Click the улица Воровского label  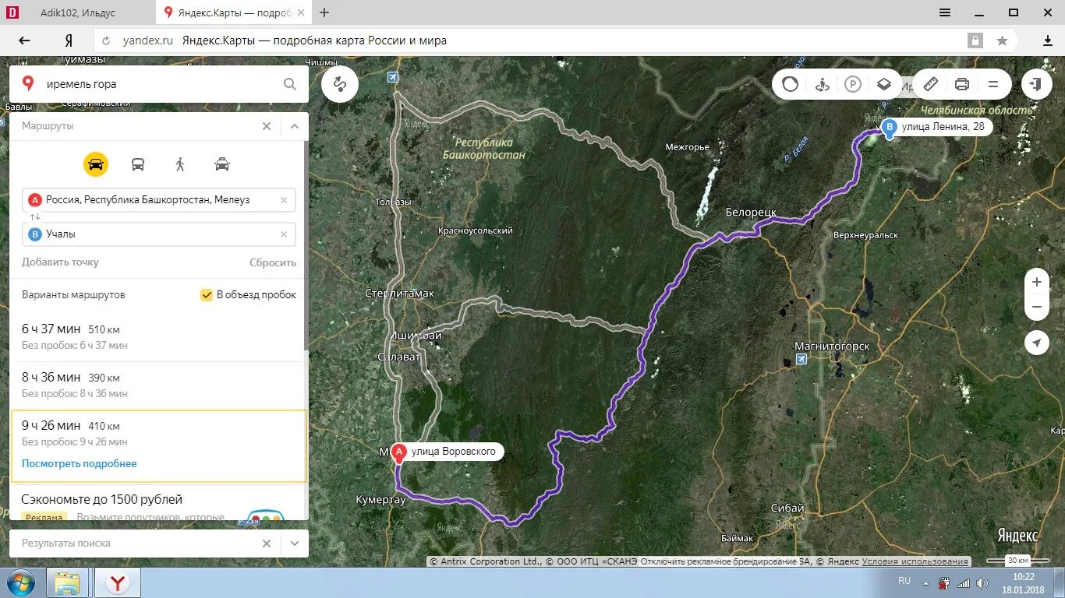click(x=453, y=452)
